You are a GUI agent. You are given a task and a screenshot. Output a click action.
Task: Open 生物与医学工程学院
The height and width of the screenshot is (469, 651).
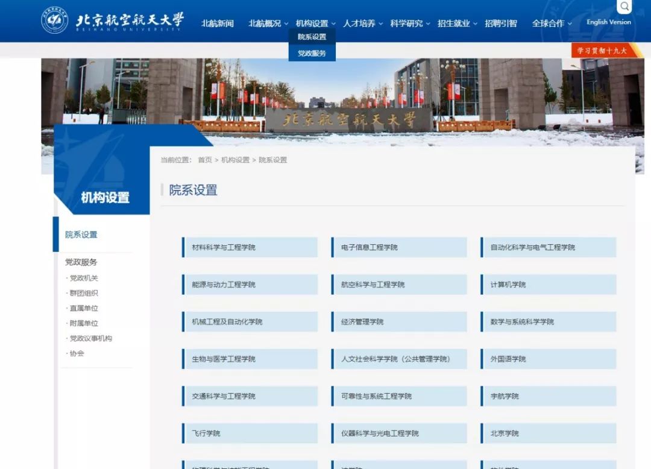click(x=250, y=359)
